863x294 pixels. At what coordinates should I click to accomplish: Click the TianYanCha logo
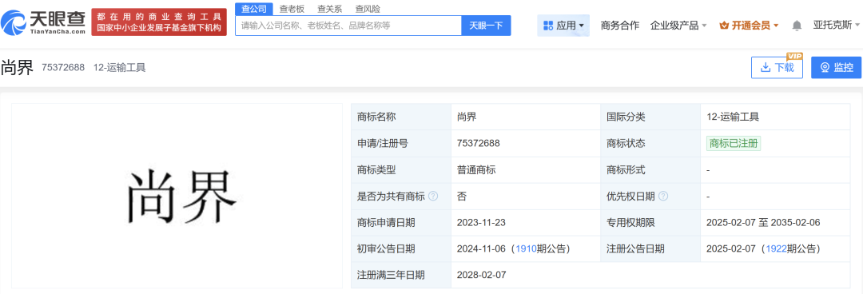coord(43,22)
